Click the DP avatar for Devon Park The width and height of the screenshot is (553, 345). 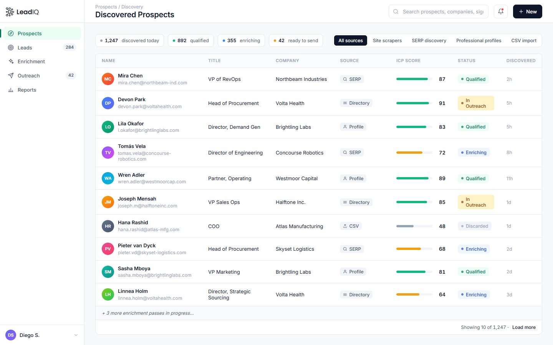point(108,103)
